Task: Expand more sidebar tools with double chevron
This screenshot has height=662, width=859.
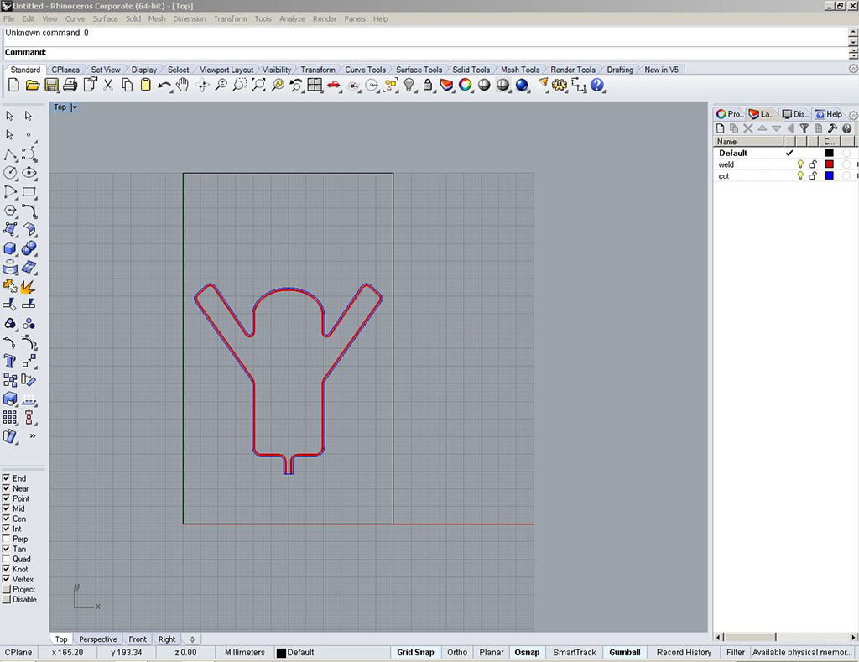Action: tap(33, 435)
